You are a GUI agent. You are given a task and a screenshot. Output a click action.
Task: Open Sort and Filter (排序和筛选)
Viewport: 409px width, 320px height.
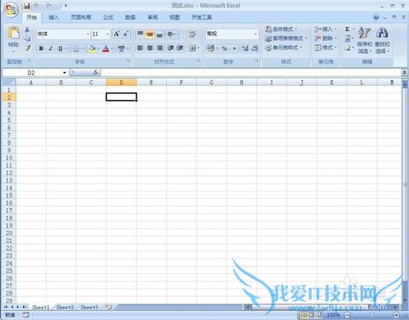click(x=365, y=40)
